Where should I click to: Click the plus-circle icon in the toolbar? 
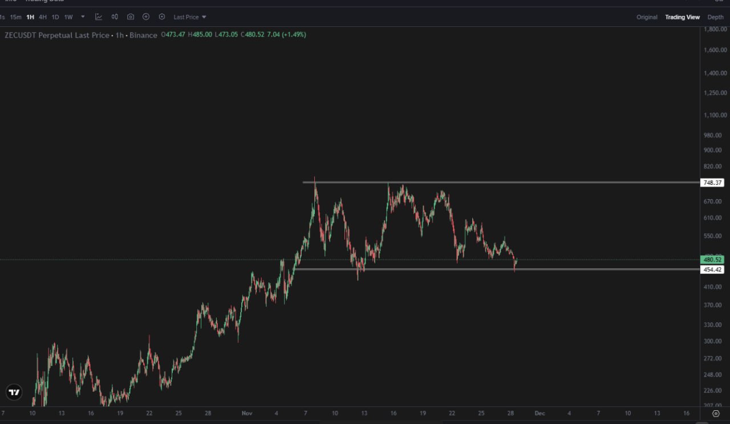click(146, 17)
